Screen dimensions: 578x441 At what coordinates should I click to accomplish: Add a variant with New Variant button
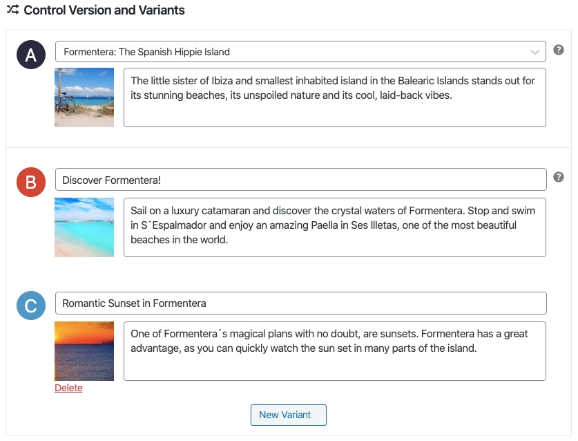288,415
